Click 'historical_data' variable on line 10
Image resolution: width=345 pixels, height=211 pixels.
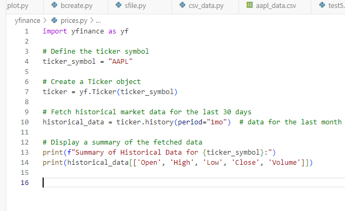(73, 122)
